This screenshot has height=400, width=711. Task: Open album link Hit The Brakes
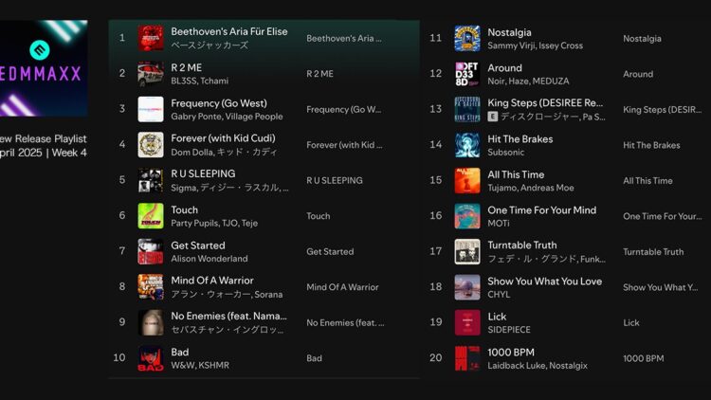click(x=651, y=145)
